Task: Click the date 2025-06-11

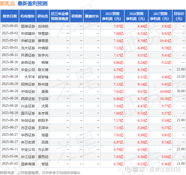Action: coord(10,149)
